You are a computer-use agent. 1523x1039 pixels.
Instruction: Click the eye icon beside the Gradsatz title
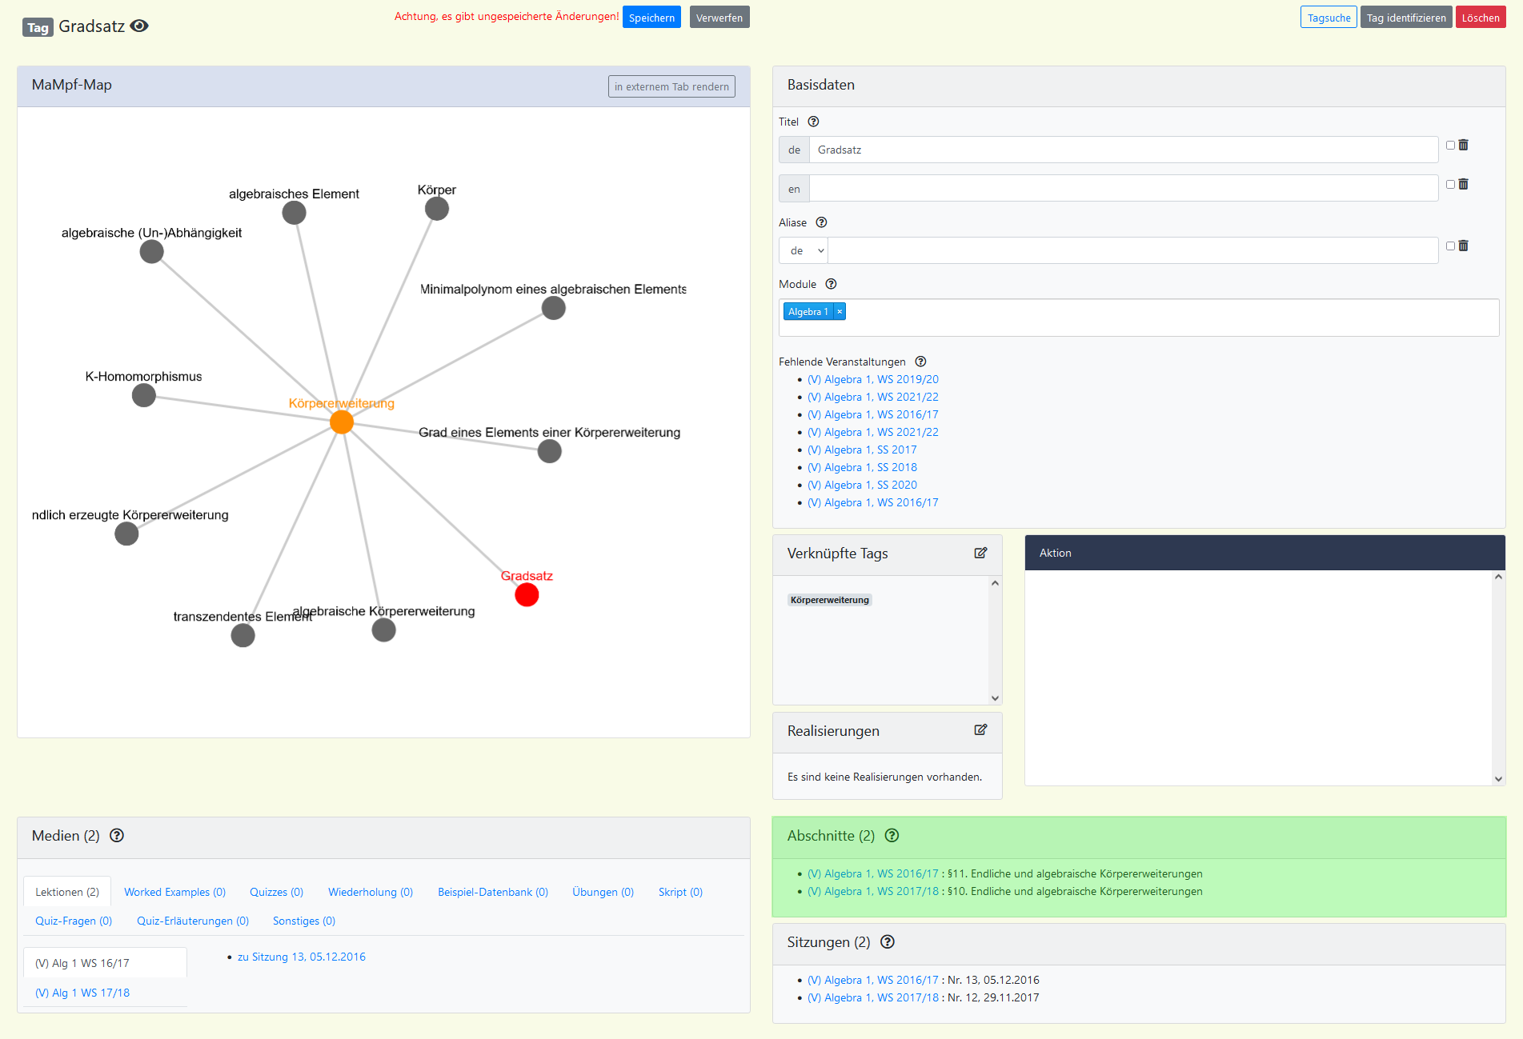click(139, 26)
